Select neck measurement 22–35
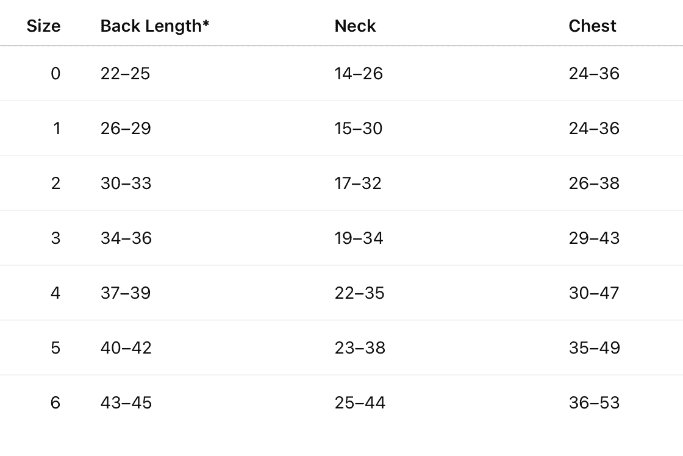This screenshot has width=683, height=456. click(x=359, y=293)
